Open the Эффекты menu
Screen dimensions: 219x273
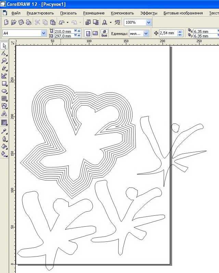tap(149, 13)
